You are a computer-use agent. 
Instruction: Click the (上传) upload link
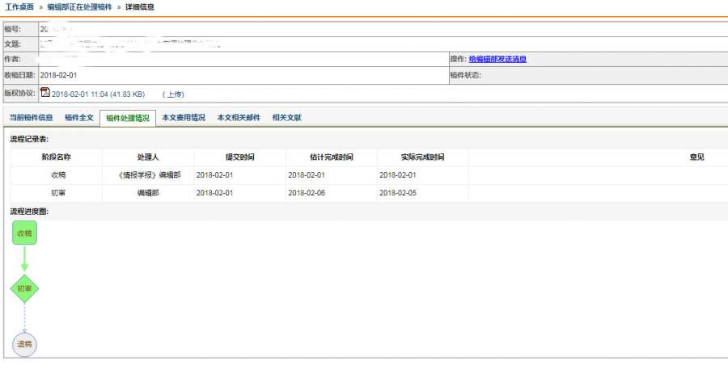click(173, 94)
